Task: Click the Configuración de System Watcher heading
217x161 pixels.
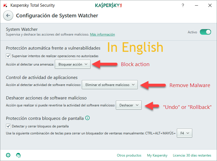Action: click(x=57, y=16)
